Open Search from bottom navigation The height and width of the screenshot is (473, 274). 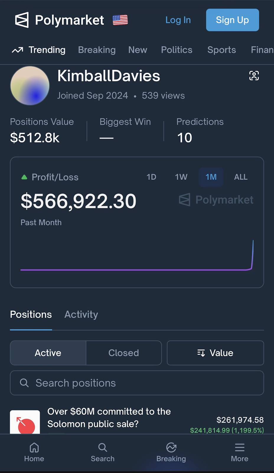[x=102, y=448]
